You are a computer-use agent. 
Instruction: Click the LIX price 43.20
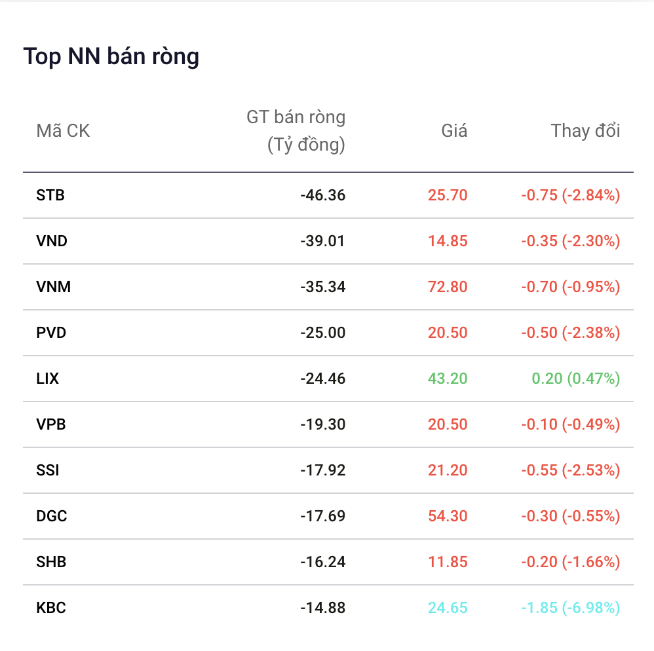pos(448,379)
